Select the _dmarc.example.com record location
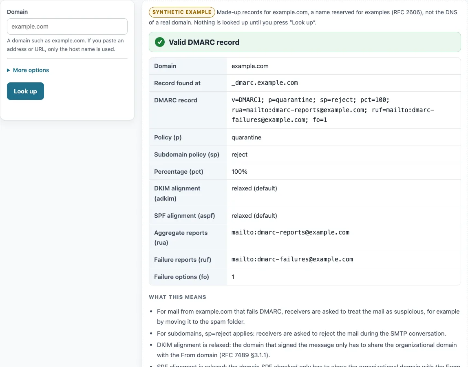 tap(265, 83)
